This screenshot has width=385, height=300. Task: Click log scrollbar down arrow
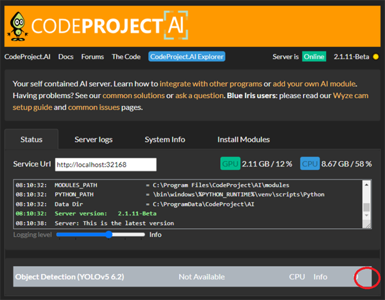click(366, 215)
